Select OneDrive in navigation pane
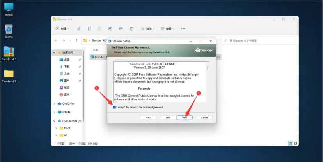 pyautogui.click(x=66, y=104)
